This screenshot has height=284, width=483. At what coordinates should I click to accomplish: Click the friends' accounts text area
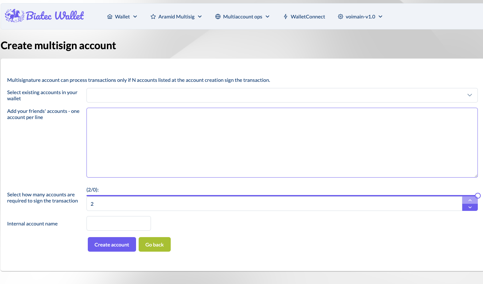coord(282,142)
